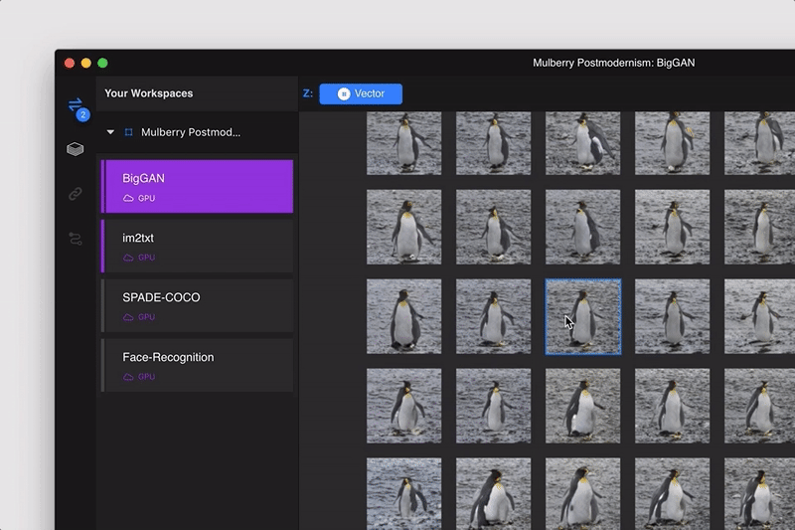
Task: Click the red close window button
Action: pos(70,63)
